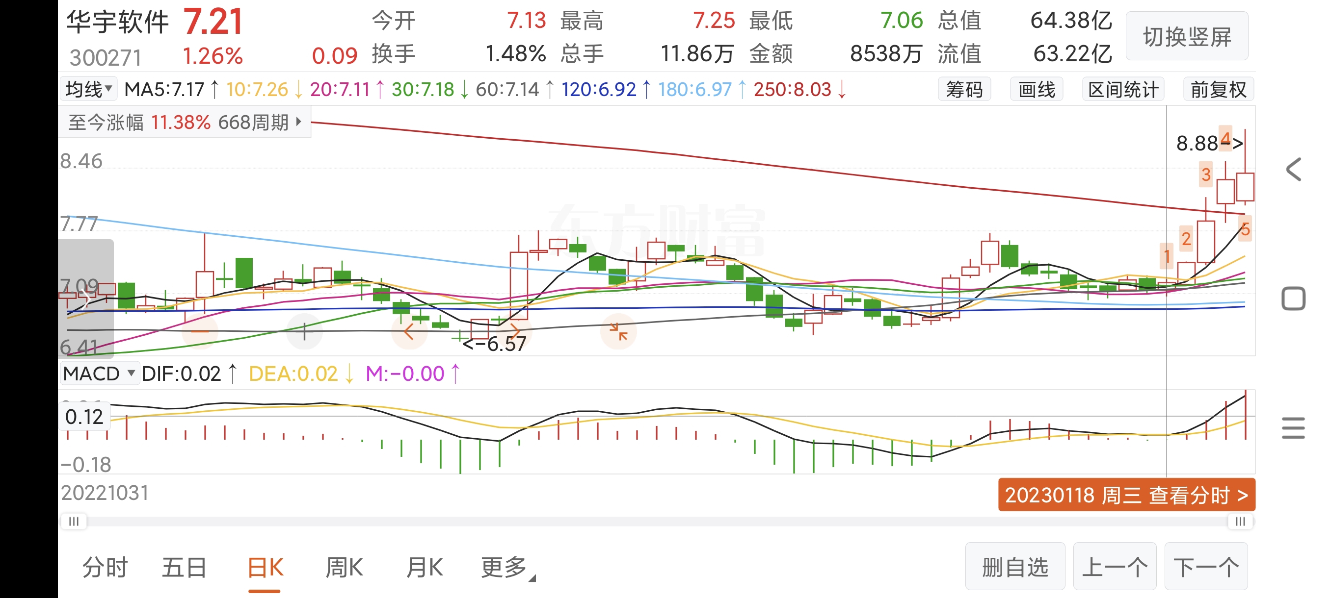Tap the Android back chevron icon
This screenshot has height=598, width=1331.
pyautogui.click(x=1293, y=169)
